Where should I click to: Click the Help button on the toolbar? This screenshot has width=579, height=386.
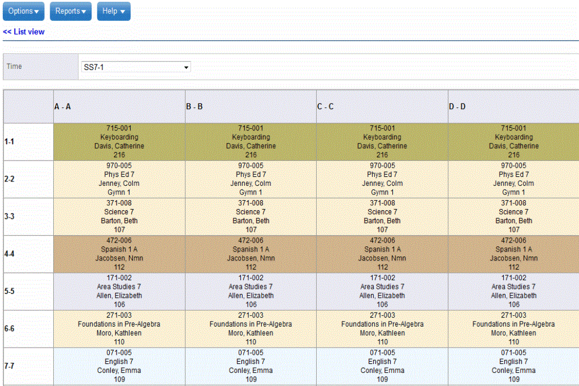point(113,11)
